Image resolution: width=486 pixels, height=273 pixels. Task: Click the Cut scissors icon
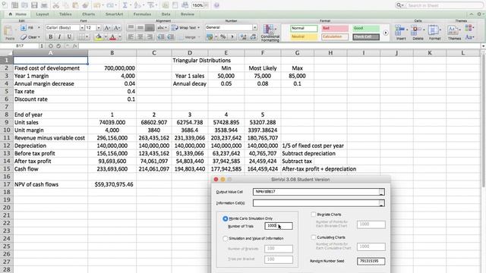tap(55, 5)
